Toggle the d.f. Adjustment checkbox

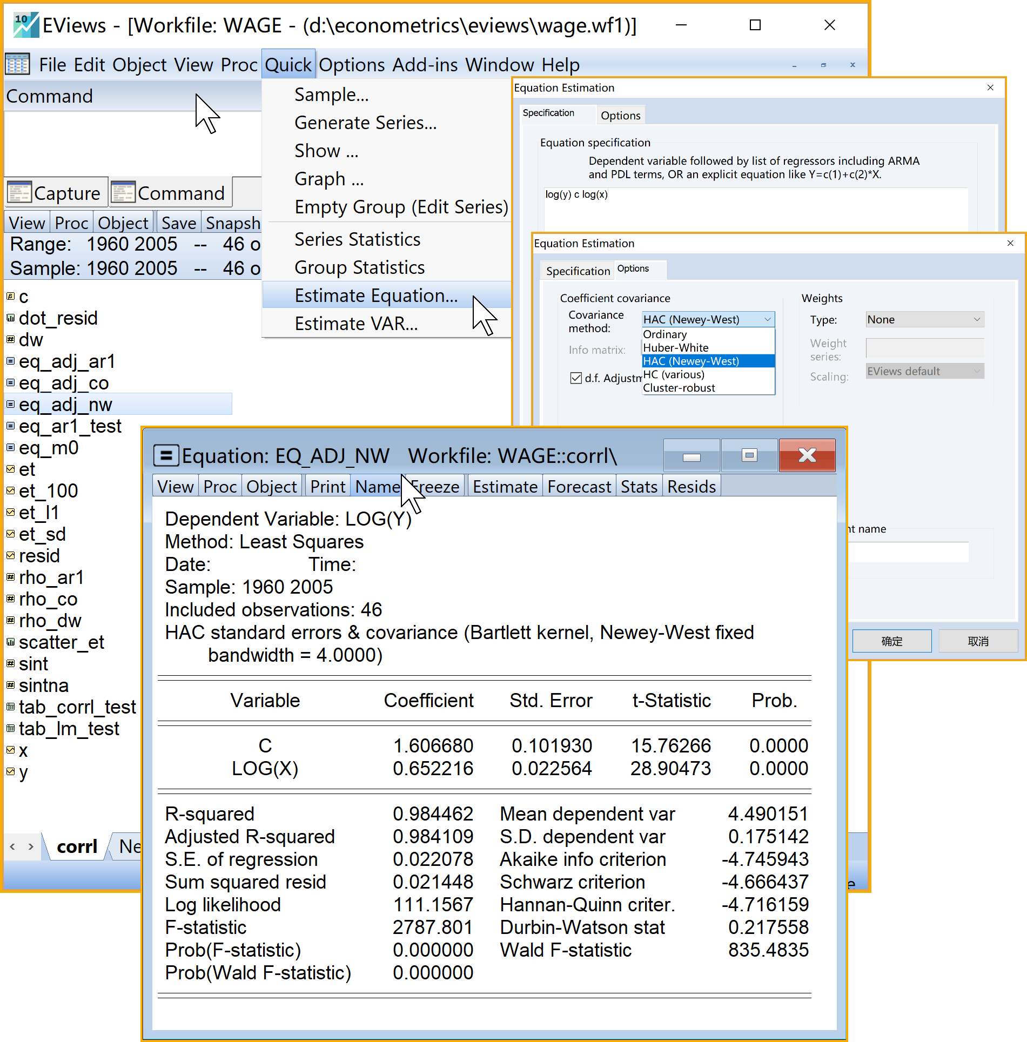click(x=576, y=378)
